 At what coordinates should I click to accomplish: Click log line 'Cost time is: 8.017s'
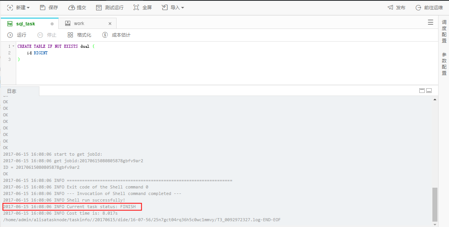click(x=61, y=213)
